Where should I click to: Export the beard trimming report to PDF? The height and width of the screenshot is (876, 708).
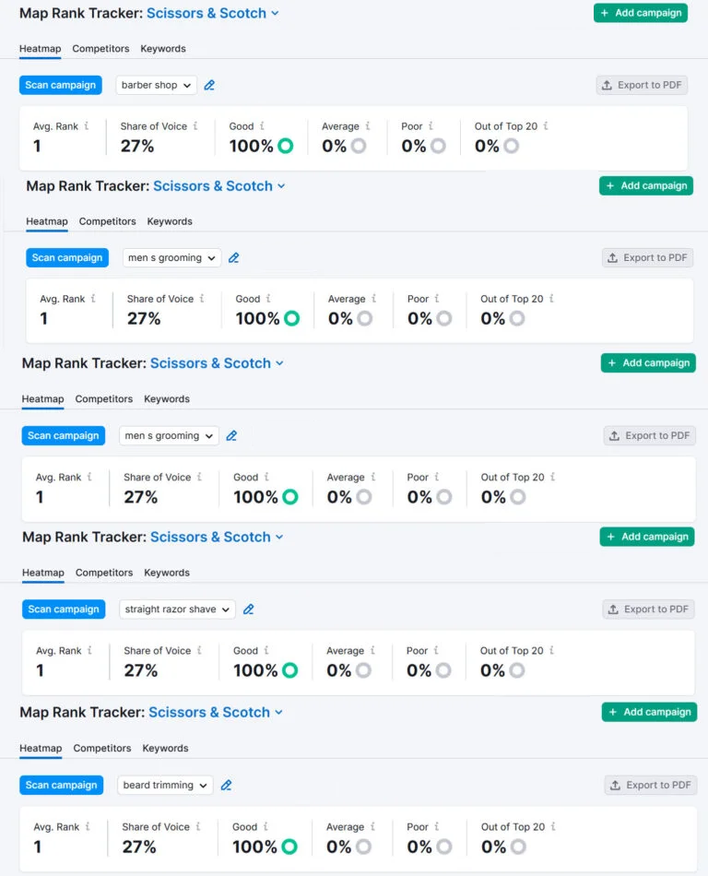(x=650, y=786)
